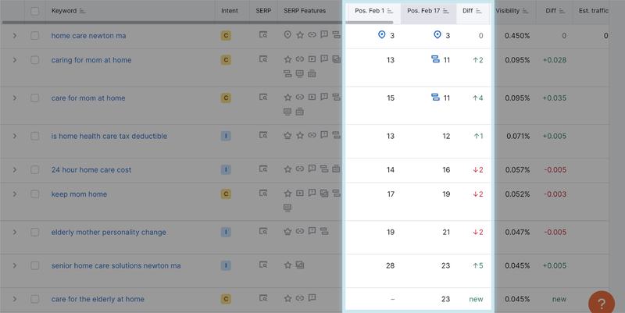Click the horizontal scrollbar under Pos. Feb 1 header

coord(370,23)
